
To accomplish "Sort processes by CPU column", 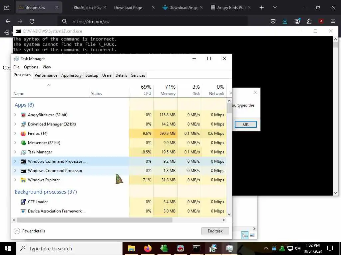I will coord(141,90).
